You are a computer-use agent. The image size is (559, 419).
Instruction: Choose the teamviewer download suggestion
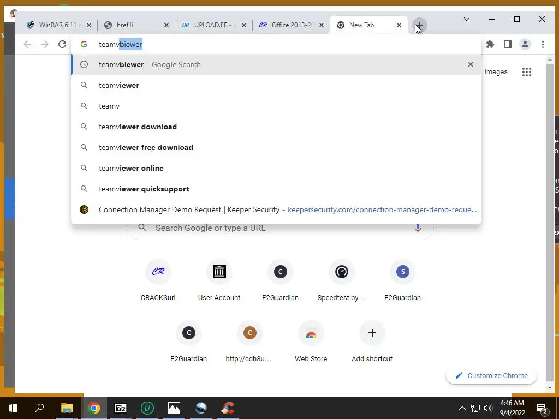tap(276, 127)
